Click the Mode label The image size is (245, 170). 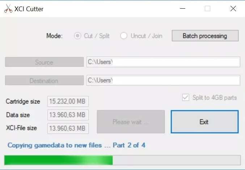coord(54,36)
